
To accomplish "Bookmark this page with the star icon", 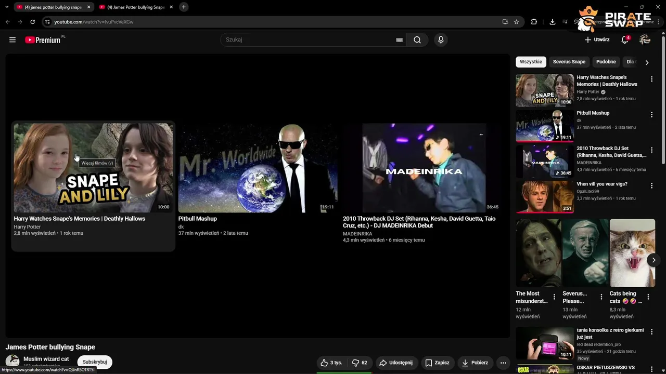I will pos(516,22).
